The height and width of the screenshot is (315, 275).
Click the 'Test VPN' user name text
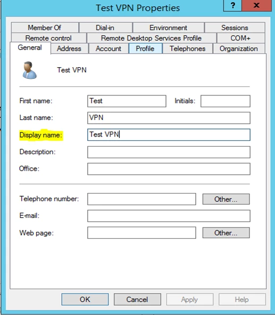72,70
